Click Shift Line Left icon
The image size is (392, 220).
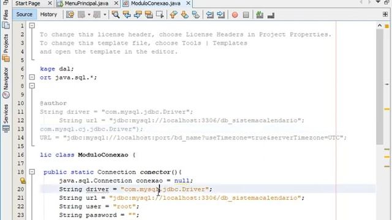click(209, 15)
